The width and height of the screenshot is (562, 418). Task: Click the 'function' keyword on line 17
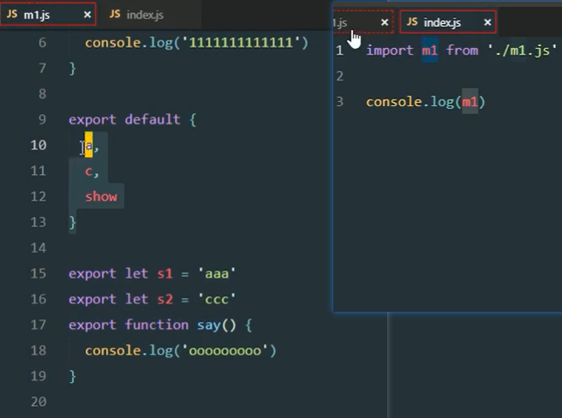tap(157, 325)
